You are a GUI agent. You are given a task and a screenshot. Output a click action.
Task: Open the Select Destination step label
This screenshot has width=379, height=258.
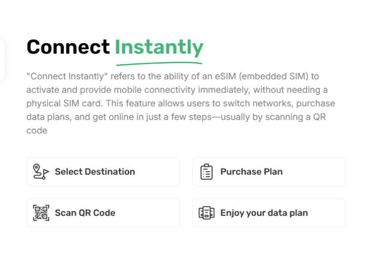tap(95, 171)
